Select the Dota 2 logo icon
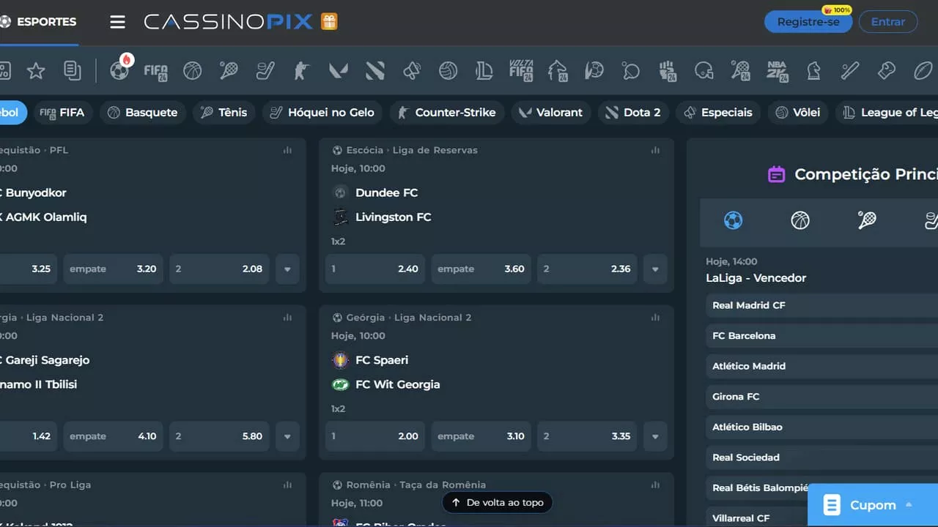Image resolution: width=938 pixels, height=527 pixels. click(375, 71)
